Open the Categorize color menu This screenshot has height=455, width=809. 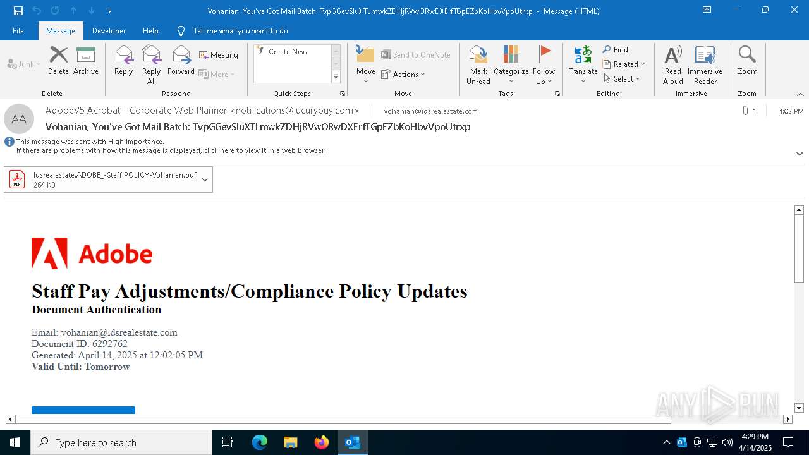(511, 64)
